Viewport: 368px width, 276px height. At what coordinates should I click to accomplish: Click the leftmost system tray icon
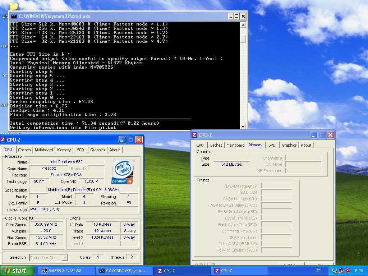point(335,271)
